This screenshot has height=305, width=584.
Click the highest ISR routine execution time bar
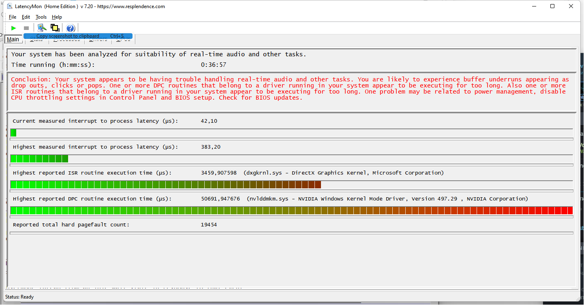165,185
